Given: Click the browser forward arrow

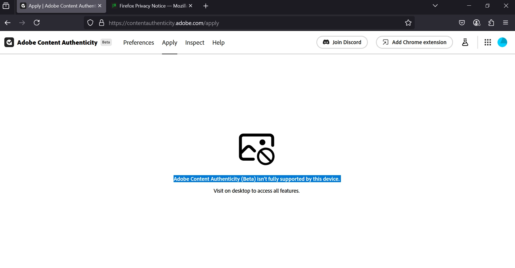Looking at the screenshot, I should (22, 23).
